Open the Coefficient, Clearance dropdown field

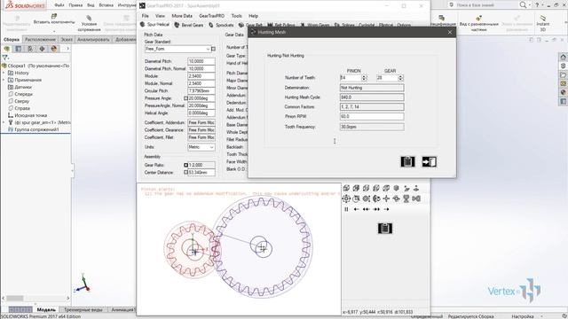201,130
